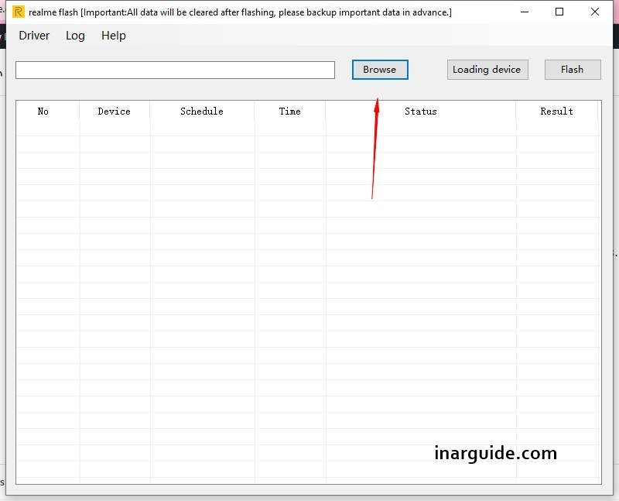
Task: Select the Device column header
Action: pos(115,112)
